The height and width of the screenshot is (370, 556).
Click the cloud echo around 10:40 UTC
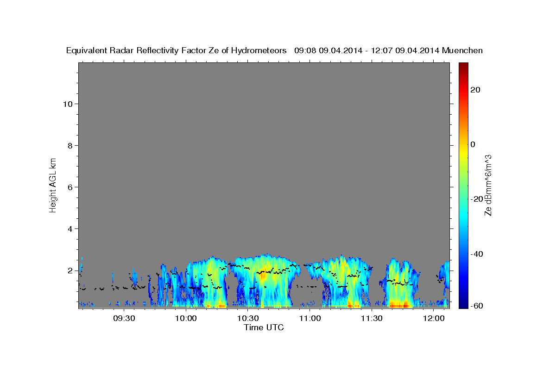[x=265, y=280]
